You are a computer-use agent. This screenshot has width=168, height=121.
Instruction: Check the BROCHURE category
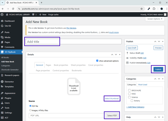129,90
